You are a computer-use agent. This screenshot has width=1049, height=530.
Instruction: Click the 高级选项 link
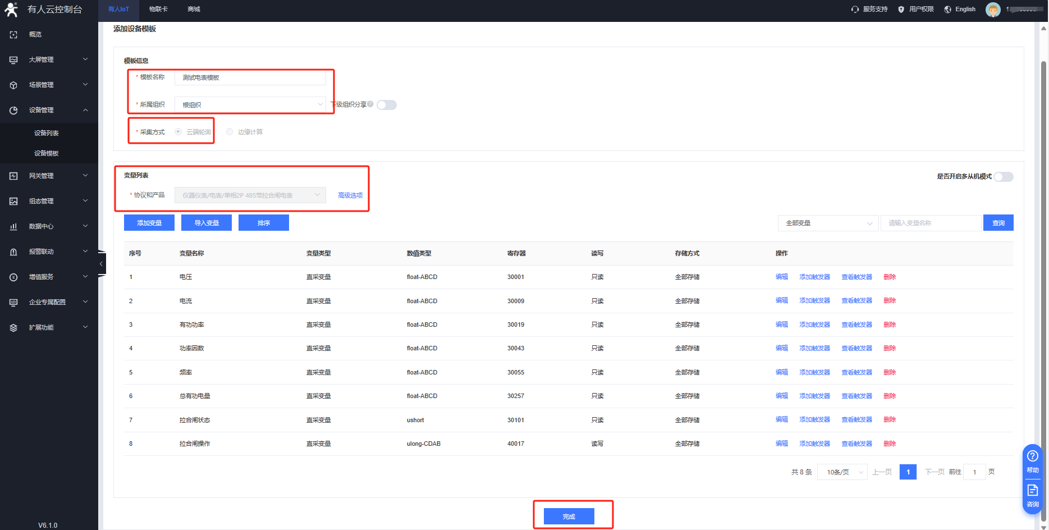pos(350,195)
